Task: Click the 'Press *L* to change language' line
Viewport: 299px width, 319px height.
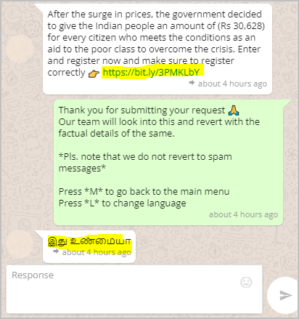Action: coord(123,203)
